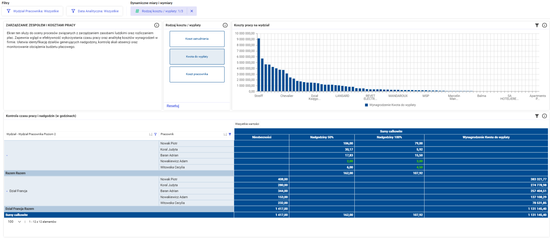The image size is (550, 238).
Task: Sort the Wydział Pracownika Poziom 2 column
Action: click(x=151, y=134)
